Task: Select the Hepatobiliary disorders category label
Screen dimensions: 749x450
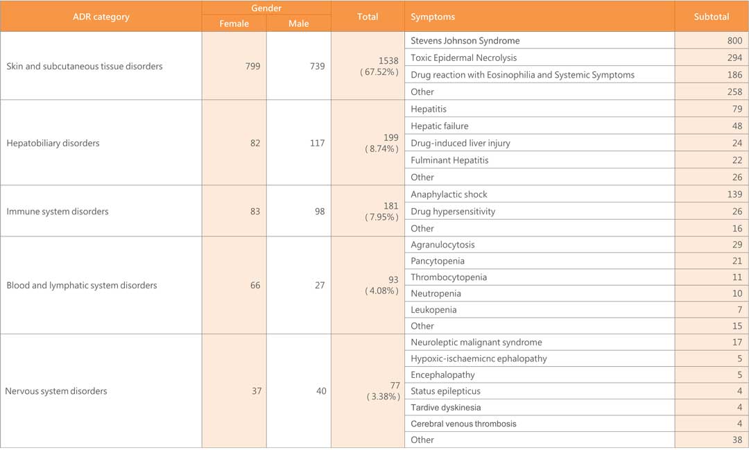Action: click(x=53, y=143)
